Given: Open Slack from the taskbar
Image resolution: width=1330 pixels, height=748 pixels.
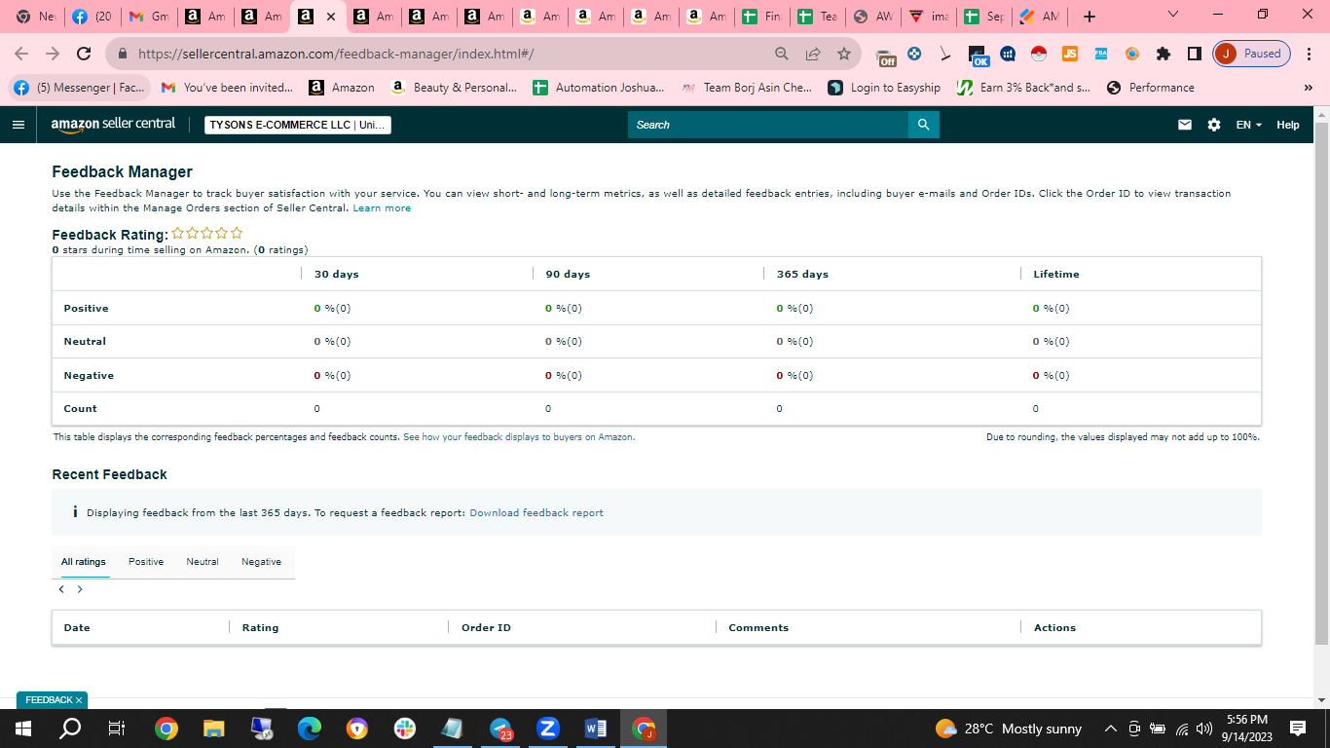Looking at the screenshot, I should coord(405,729).
